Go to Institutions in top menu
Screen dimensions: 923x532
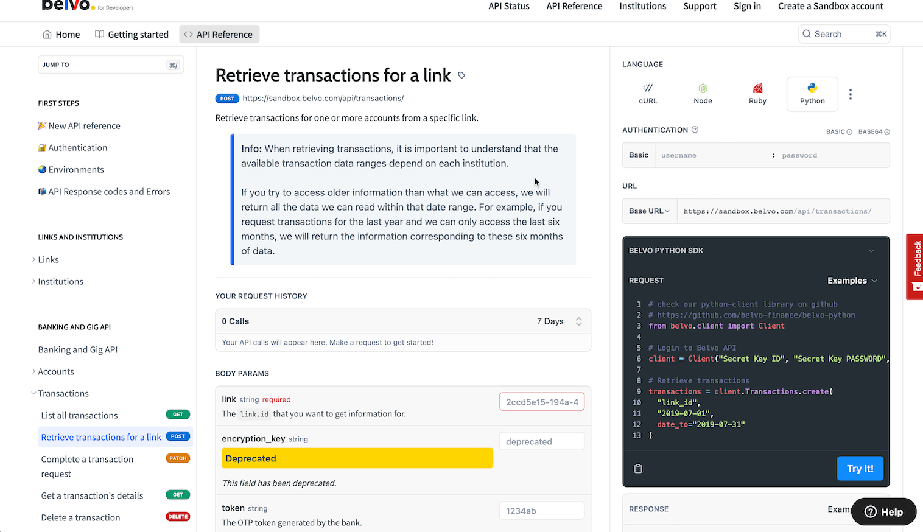[643, 6]
